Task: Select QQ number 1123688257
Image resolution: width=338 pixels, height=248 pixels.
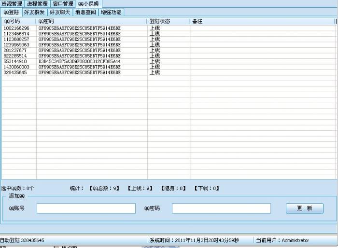Action: point(16,40)
